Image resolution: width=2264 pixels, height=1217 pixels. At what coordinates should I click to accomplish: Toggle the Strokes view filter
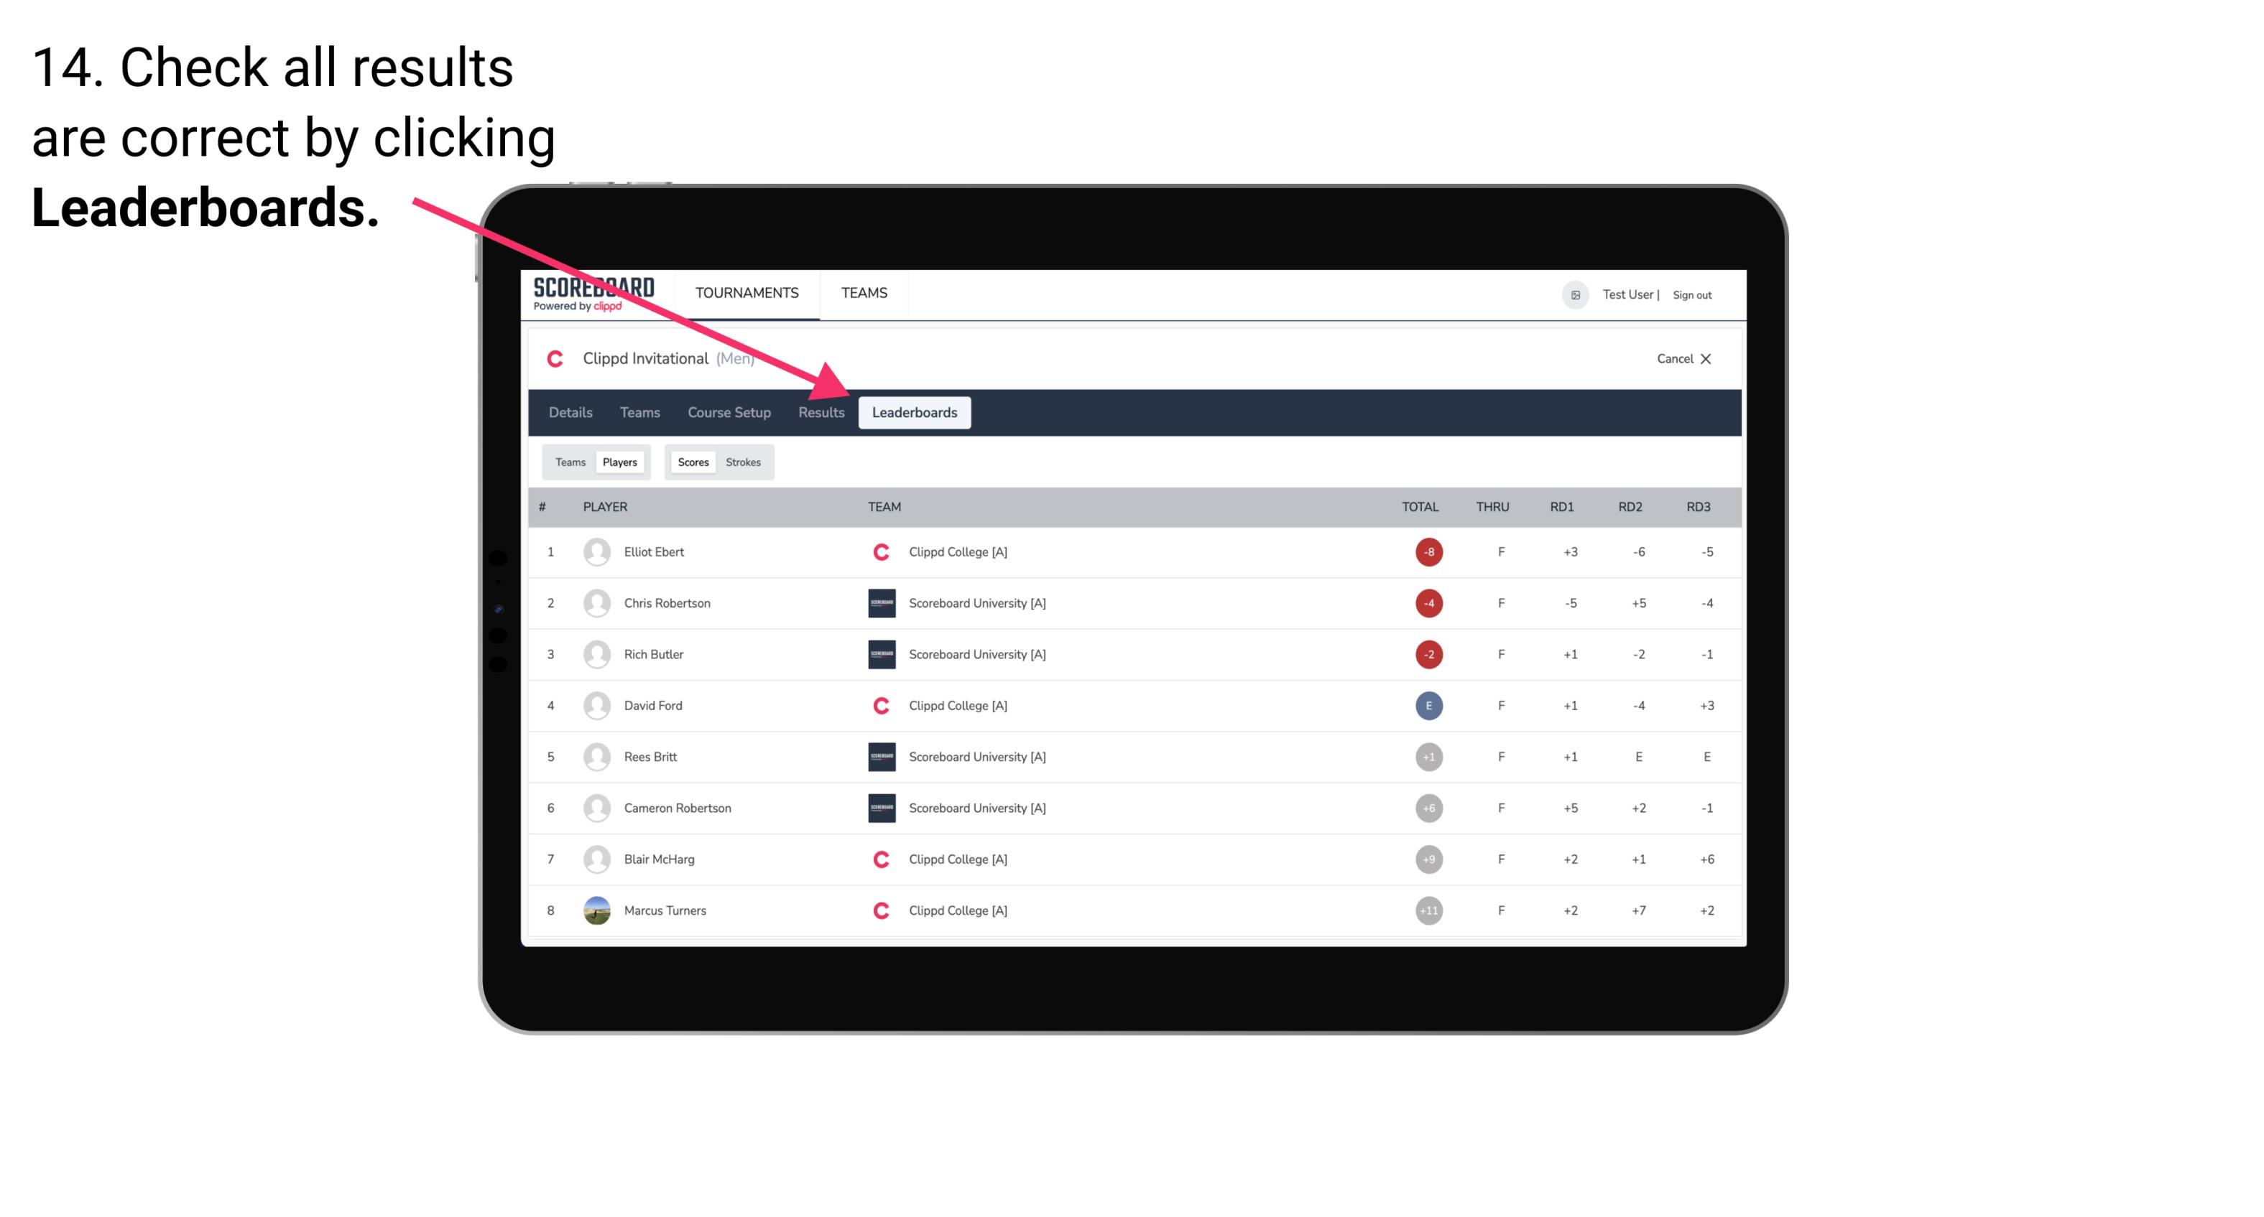point(744,462)
